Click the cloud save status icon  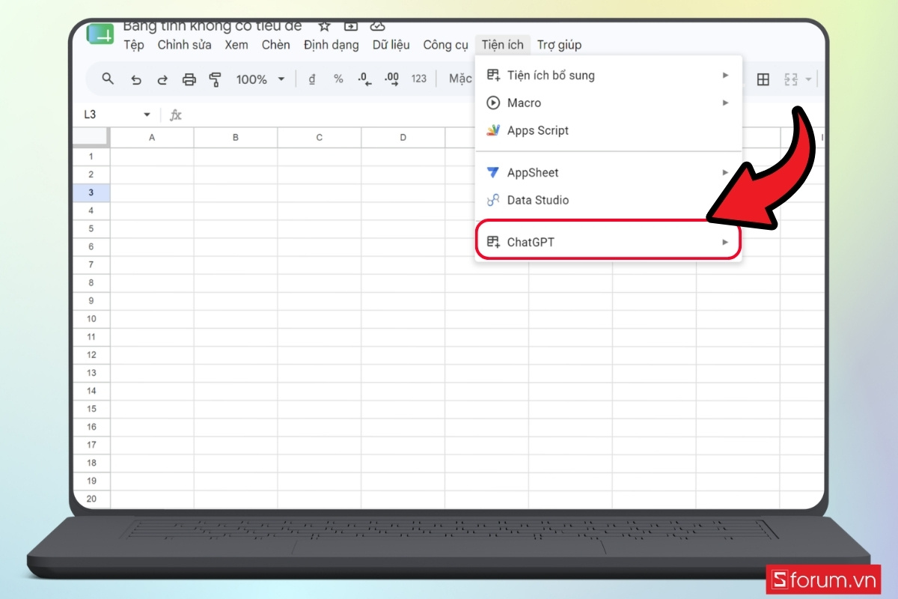378,26
